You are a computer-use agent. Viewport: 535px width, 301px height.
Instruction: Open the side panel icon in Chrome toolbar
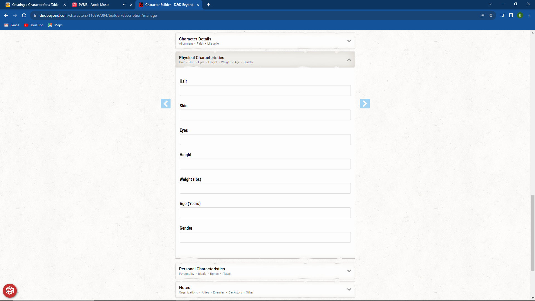tap(511, 15)
